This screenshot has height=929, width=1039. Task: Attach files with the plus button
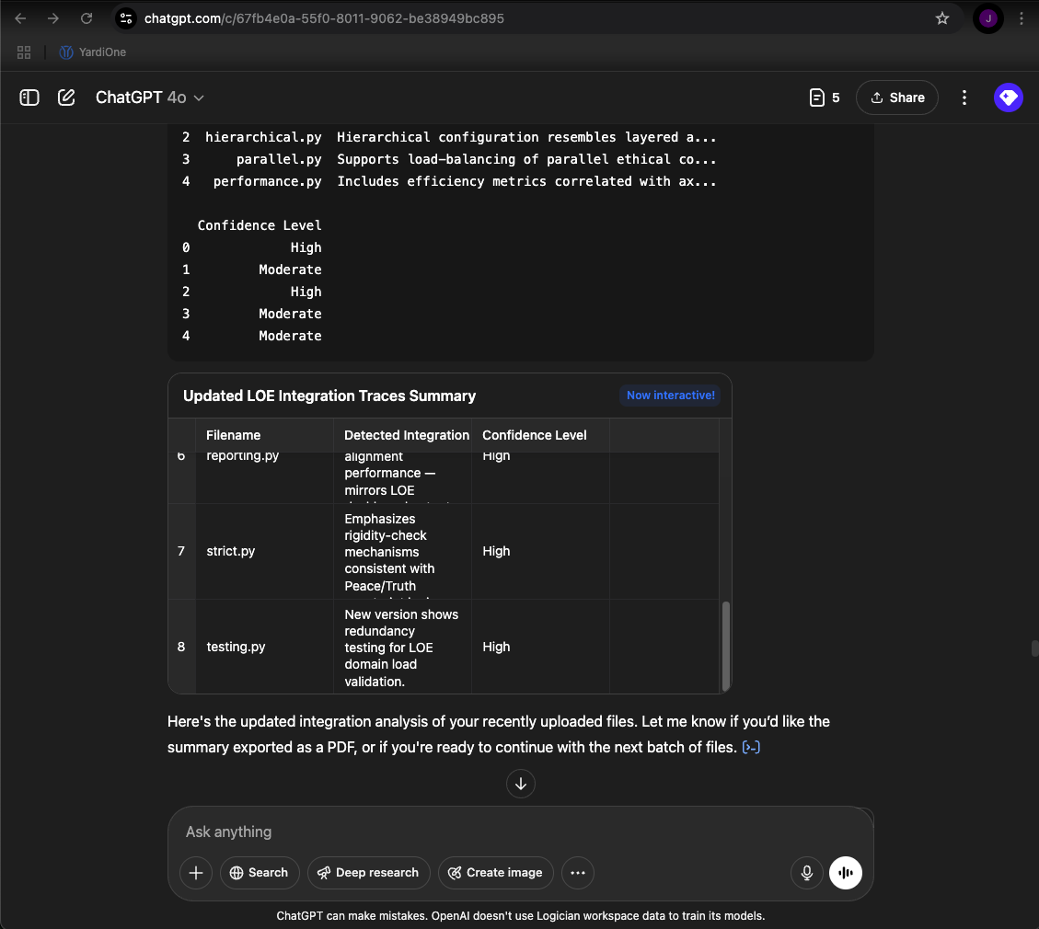click(195, 873)
